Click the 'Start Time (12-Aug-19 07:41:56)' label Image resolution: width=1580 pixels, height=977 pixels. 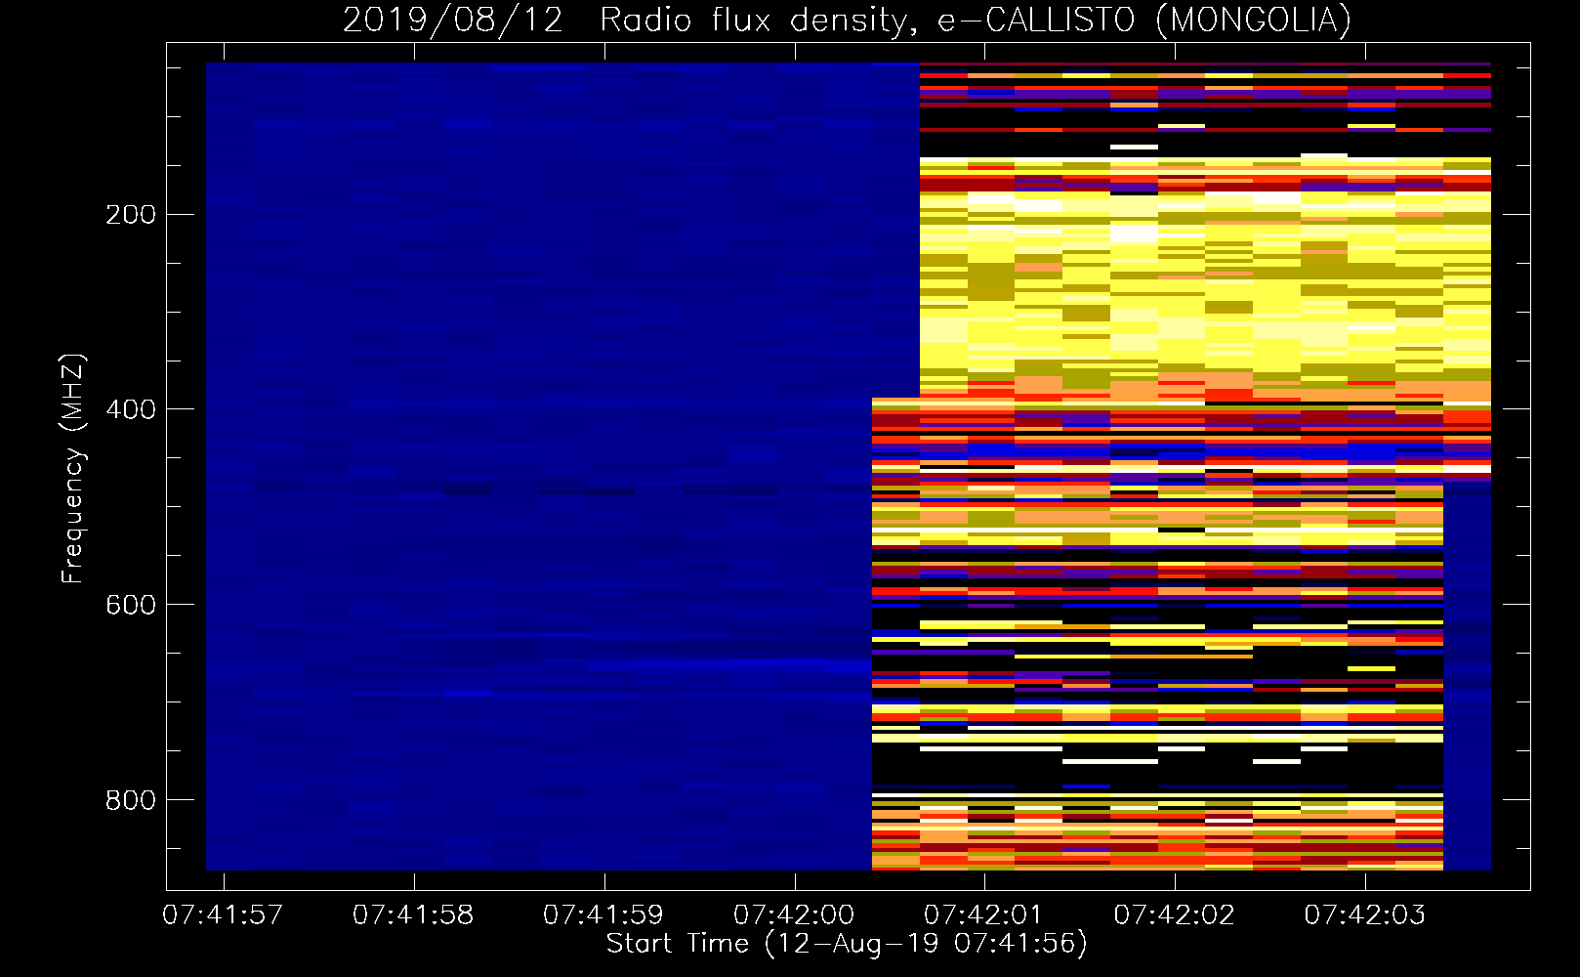click(847, 944)
